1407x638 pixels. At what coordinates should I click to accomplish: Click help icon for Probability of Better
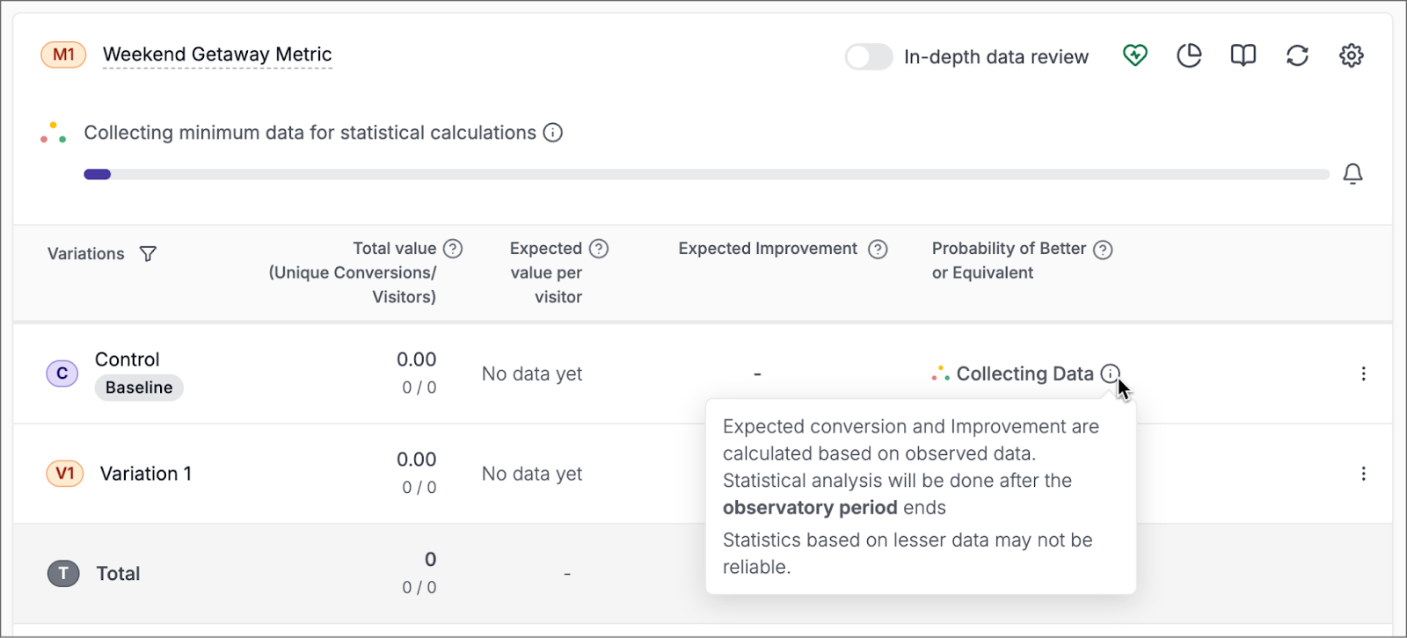pos(1103,250)
